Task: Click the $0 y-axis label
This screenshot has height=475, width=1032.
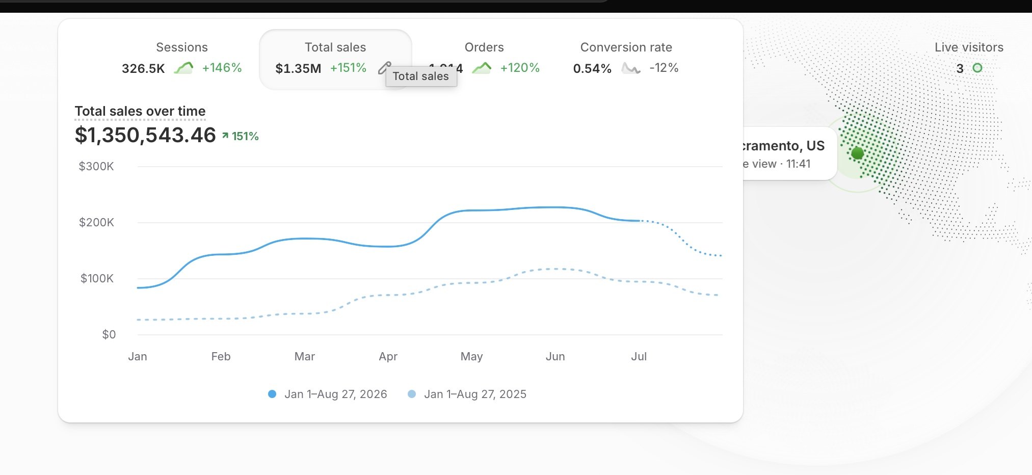Action: [109, 334]
